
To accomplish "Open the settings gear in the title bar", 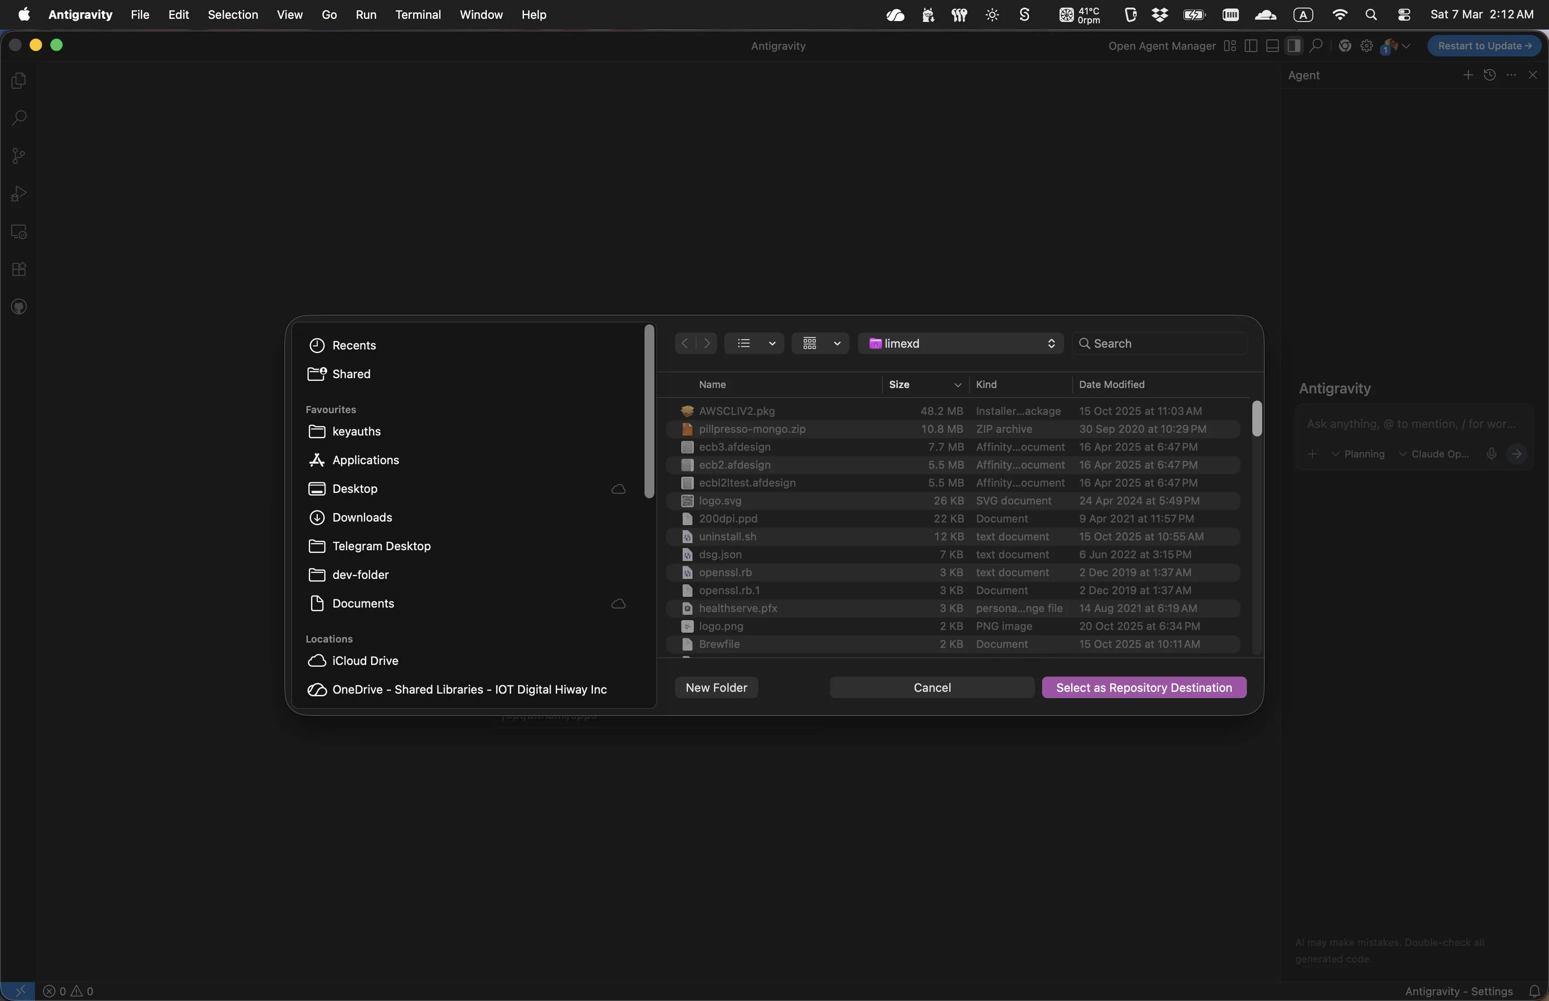I will [1366, 46].
